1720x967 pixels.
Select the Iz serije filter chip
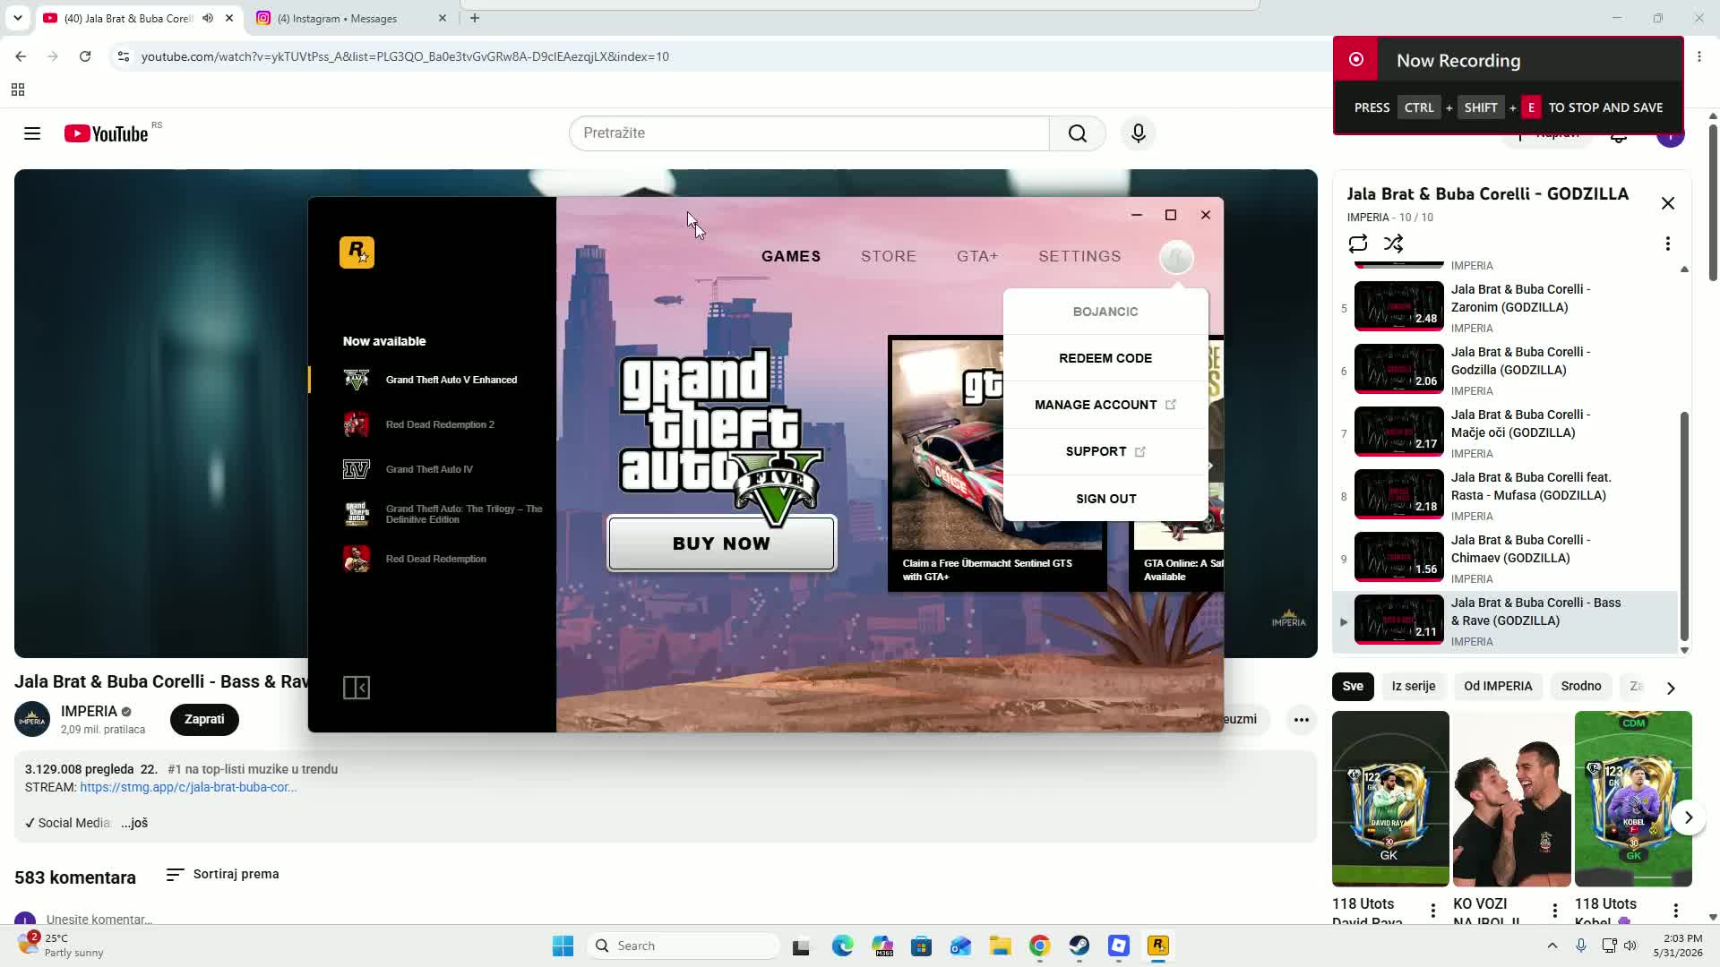pos(1414,687)
